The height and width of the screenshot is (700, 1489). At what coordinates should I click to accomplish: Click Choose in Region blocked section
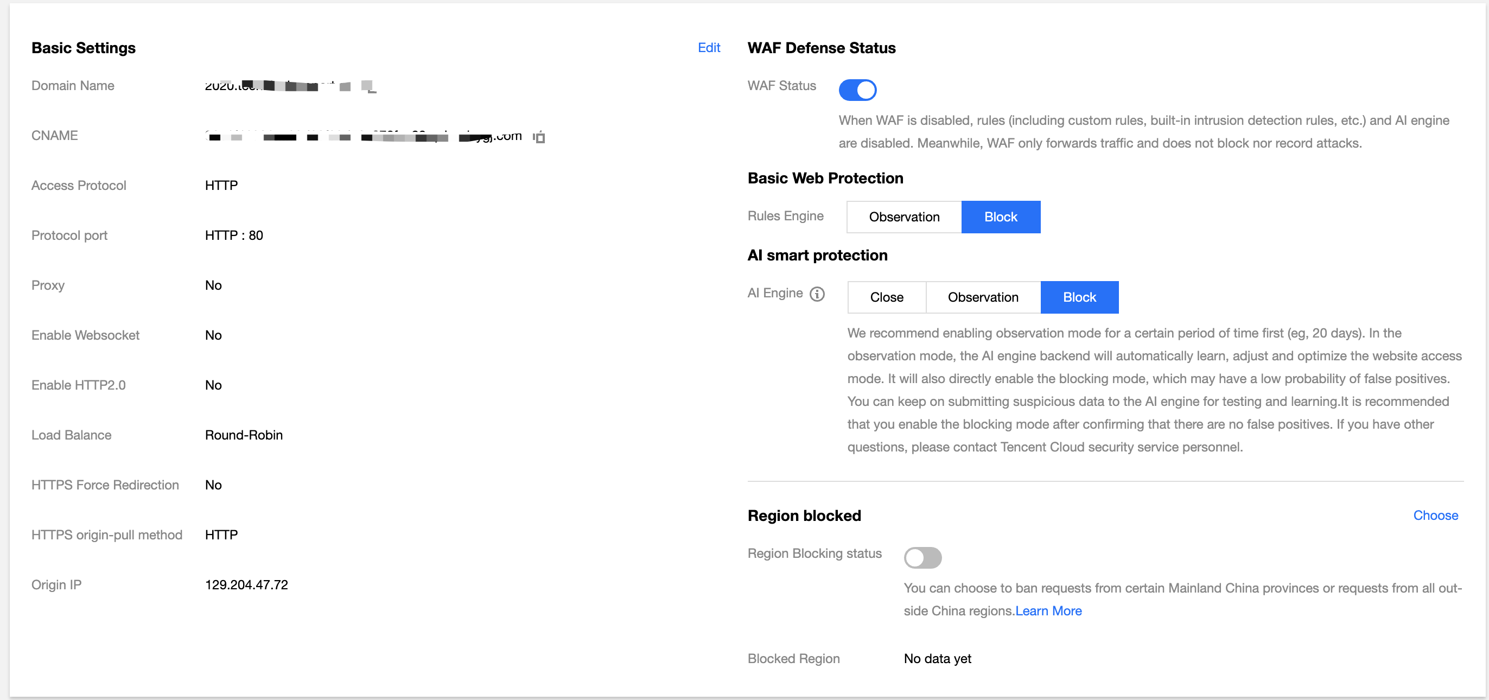click(x=1435, y=515)
